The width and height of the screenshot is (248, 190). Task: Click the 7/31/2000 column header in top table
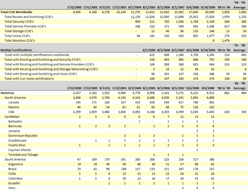point(74,7)
